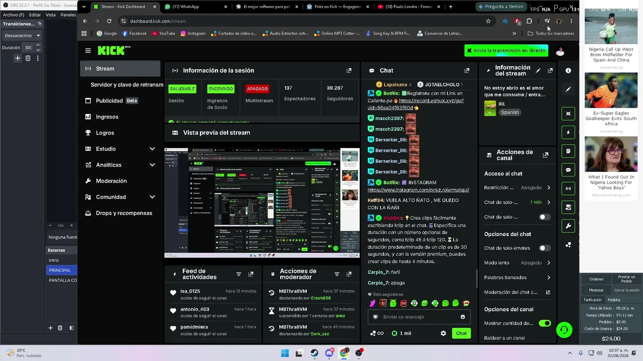Image resolution: width=643 pixels, height=361 pixels.
Task: Pop out the Feed de actividades panel
Action: (251, 274)
